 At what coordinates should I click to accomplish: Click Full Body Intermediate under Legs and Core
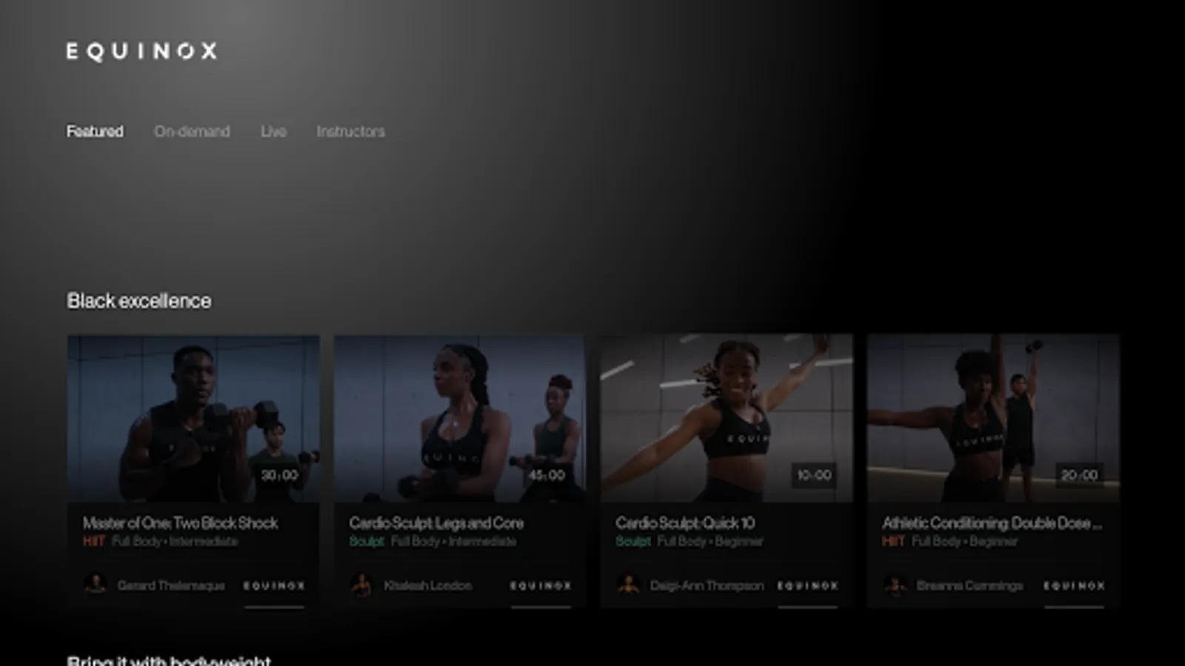pos(453,542)
